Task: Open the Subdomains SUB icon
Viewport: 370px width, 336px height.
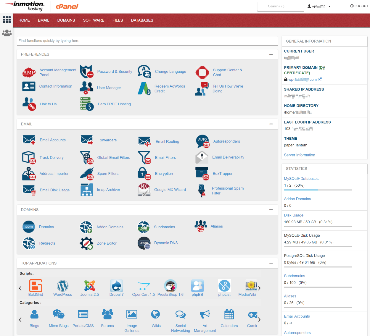Action: pos(144,227)
